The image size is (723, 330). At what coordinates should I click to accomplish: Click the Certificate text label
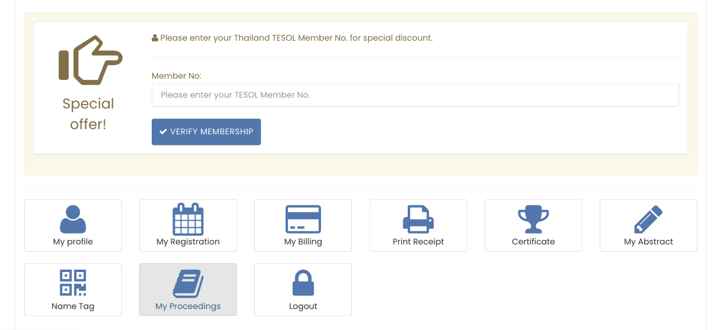(533, 242)
